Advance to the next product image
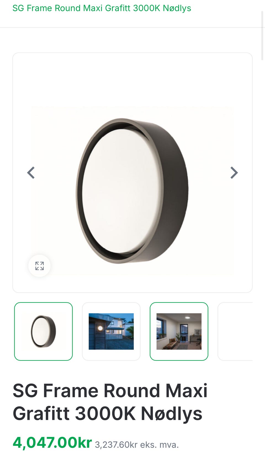The image size is (265, 458). 234,173
